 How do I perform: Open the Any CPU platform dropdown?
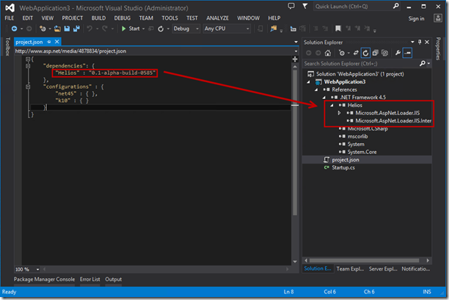[227, 29]
